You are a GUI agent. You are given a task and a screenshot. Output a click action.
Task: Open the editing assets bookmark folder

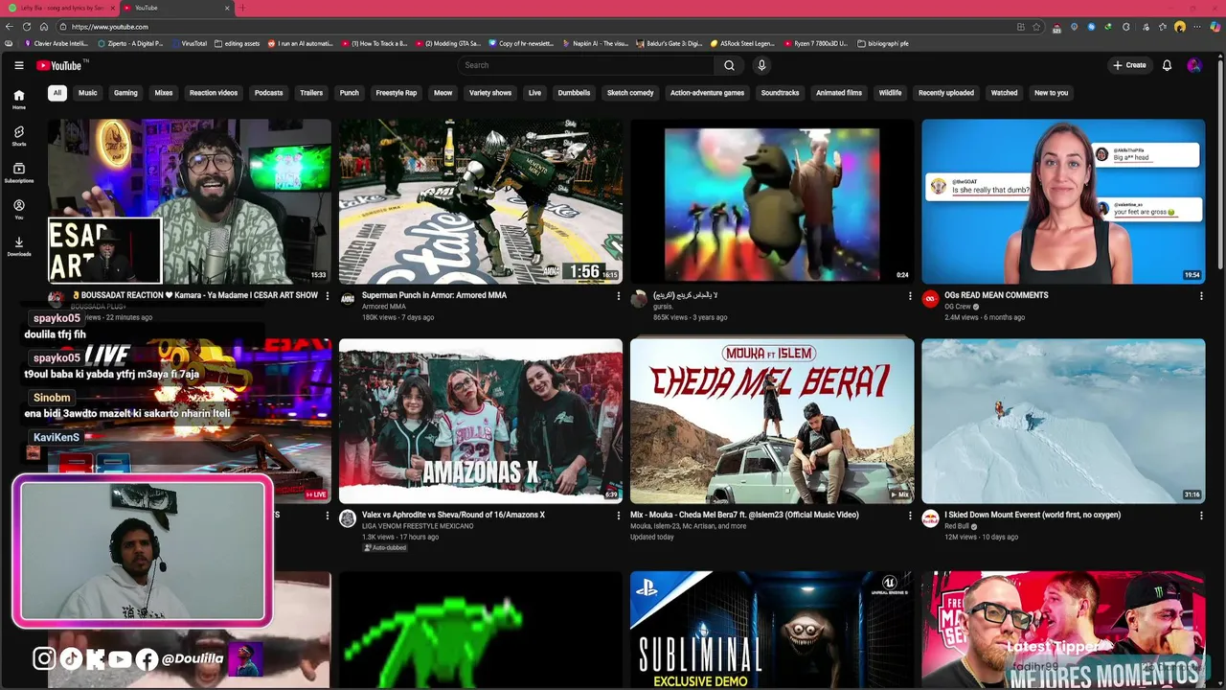238,43
